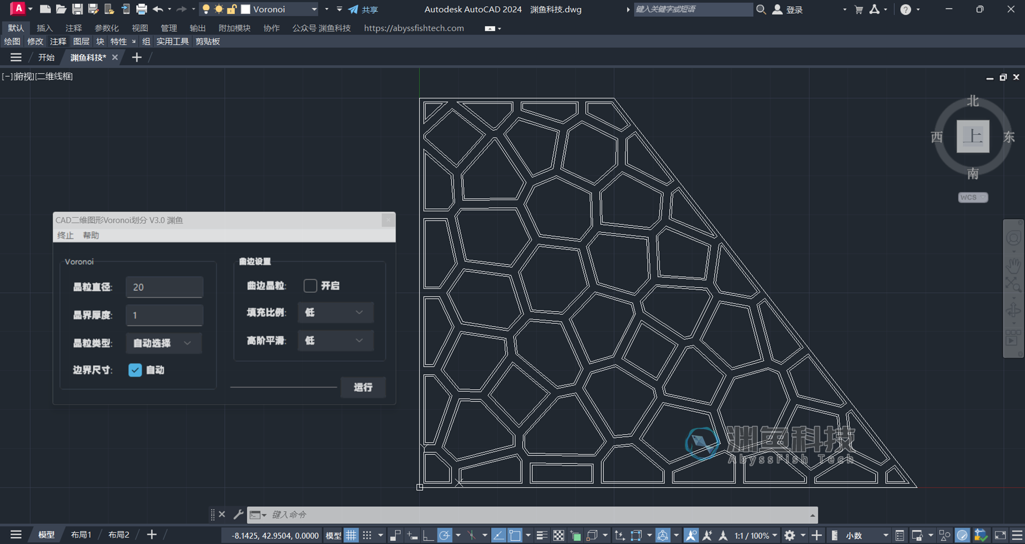Open the status bar customization hamburger icon
The width and height of the screenshot is (1025, 544).
click(1017, 535)
